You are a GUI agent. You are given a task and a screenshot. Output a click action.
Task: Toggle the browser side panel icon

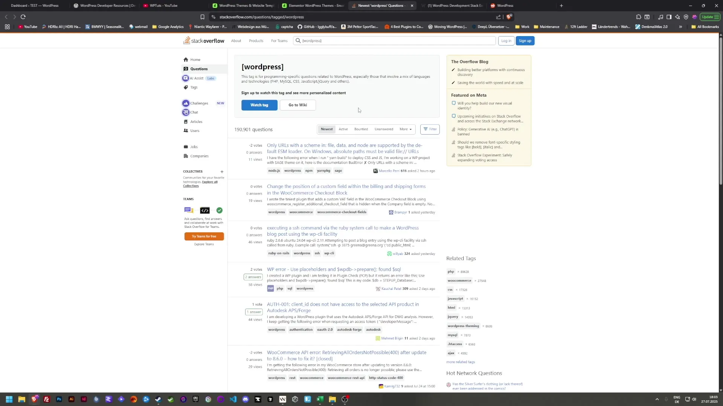pyautogui.click(x=669, y=17)
